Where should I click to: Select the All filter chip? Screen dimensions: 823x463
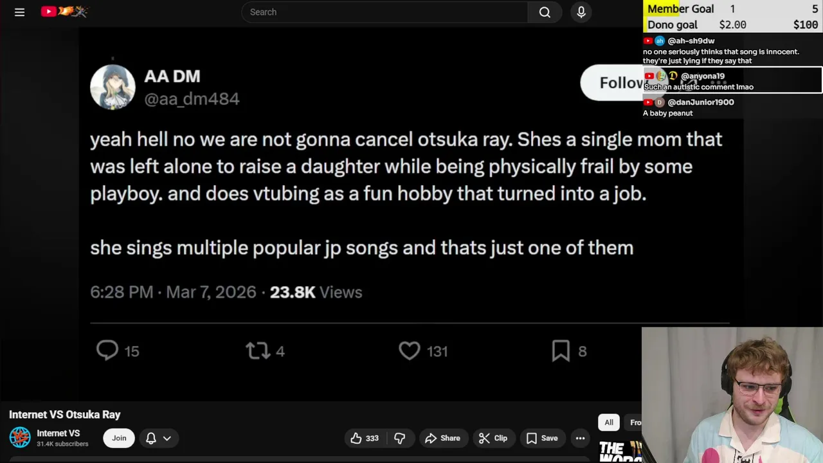pos(608,422)
